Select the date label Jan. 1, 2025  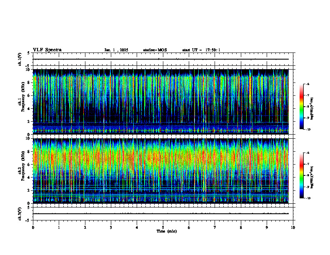(116, 50)
